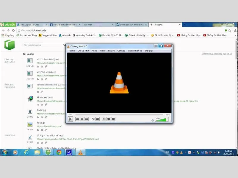
Task: Show vlc-2.1.2-win64 (1).exe in folder icon
Action: pos(38,66)
